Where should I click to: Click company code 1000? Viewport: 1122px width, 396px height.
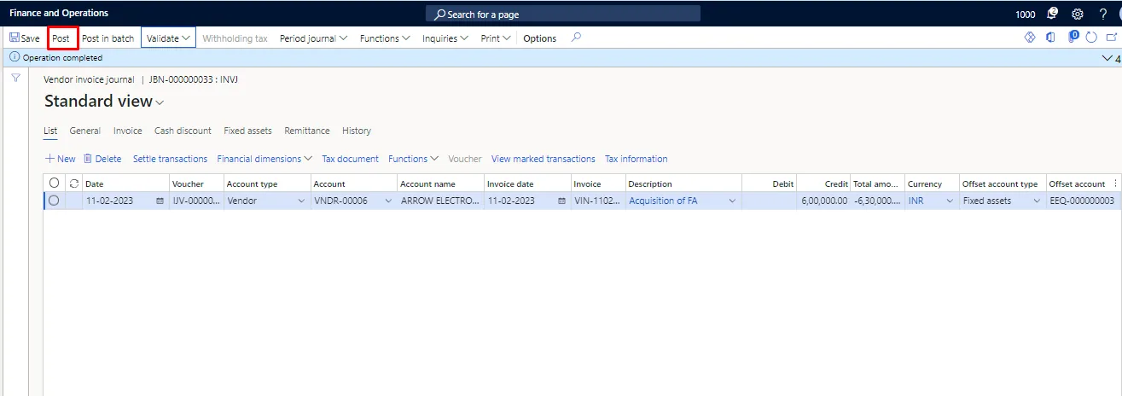coord(1025,15)
